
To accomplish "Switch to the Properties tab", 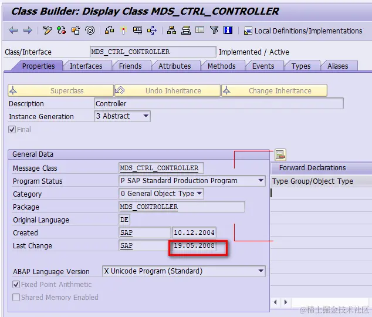I will coord(39,66).
